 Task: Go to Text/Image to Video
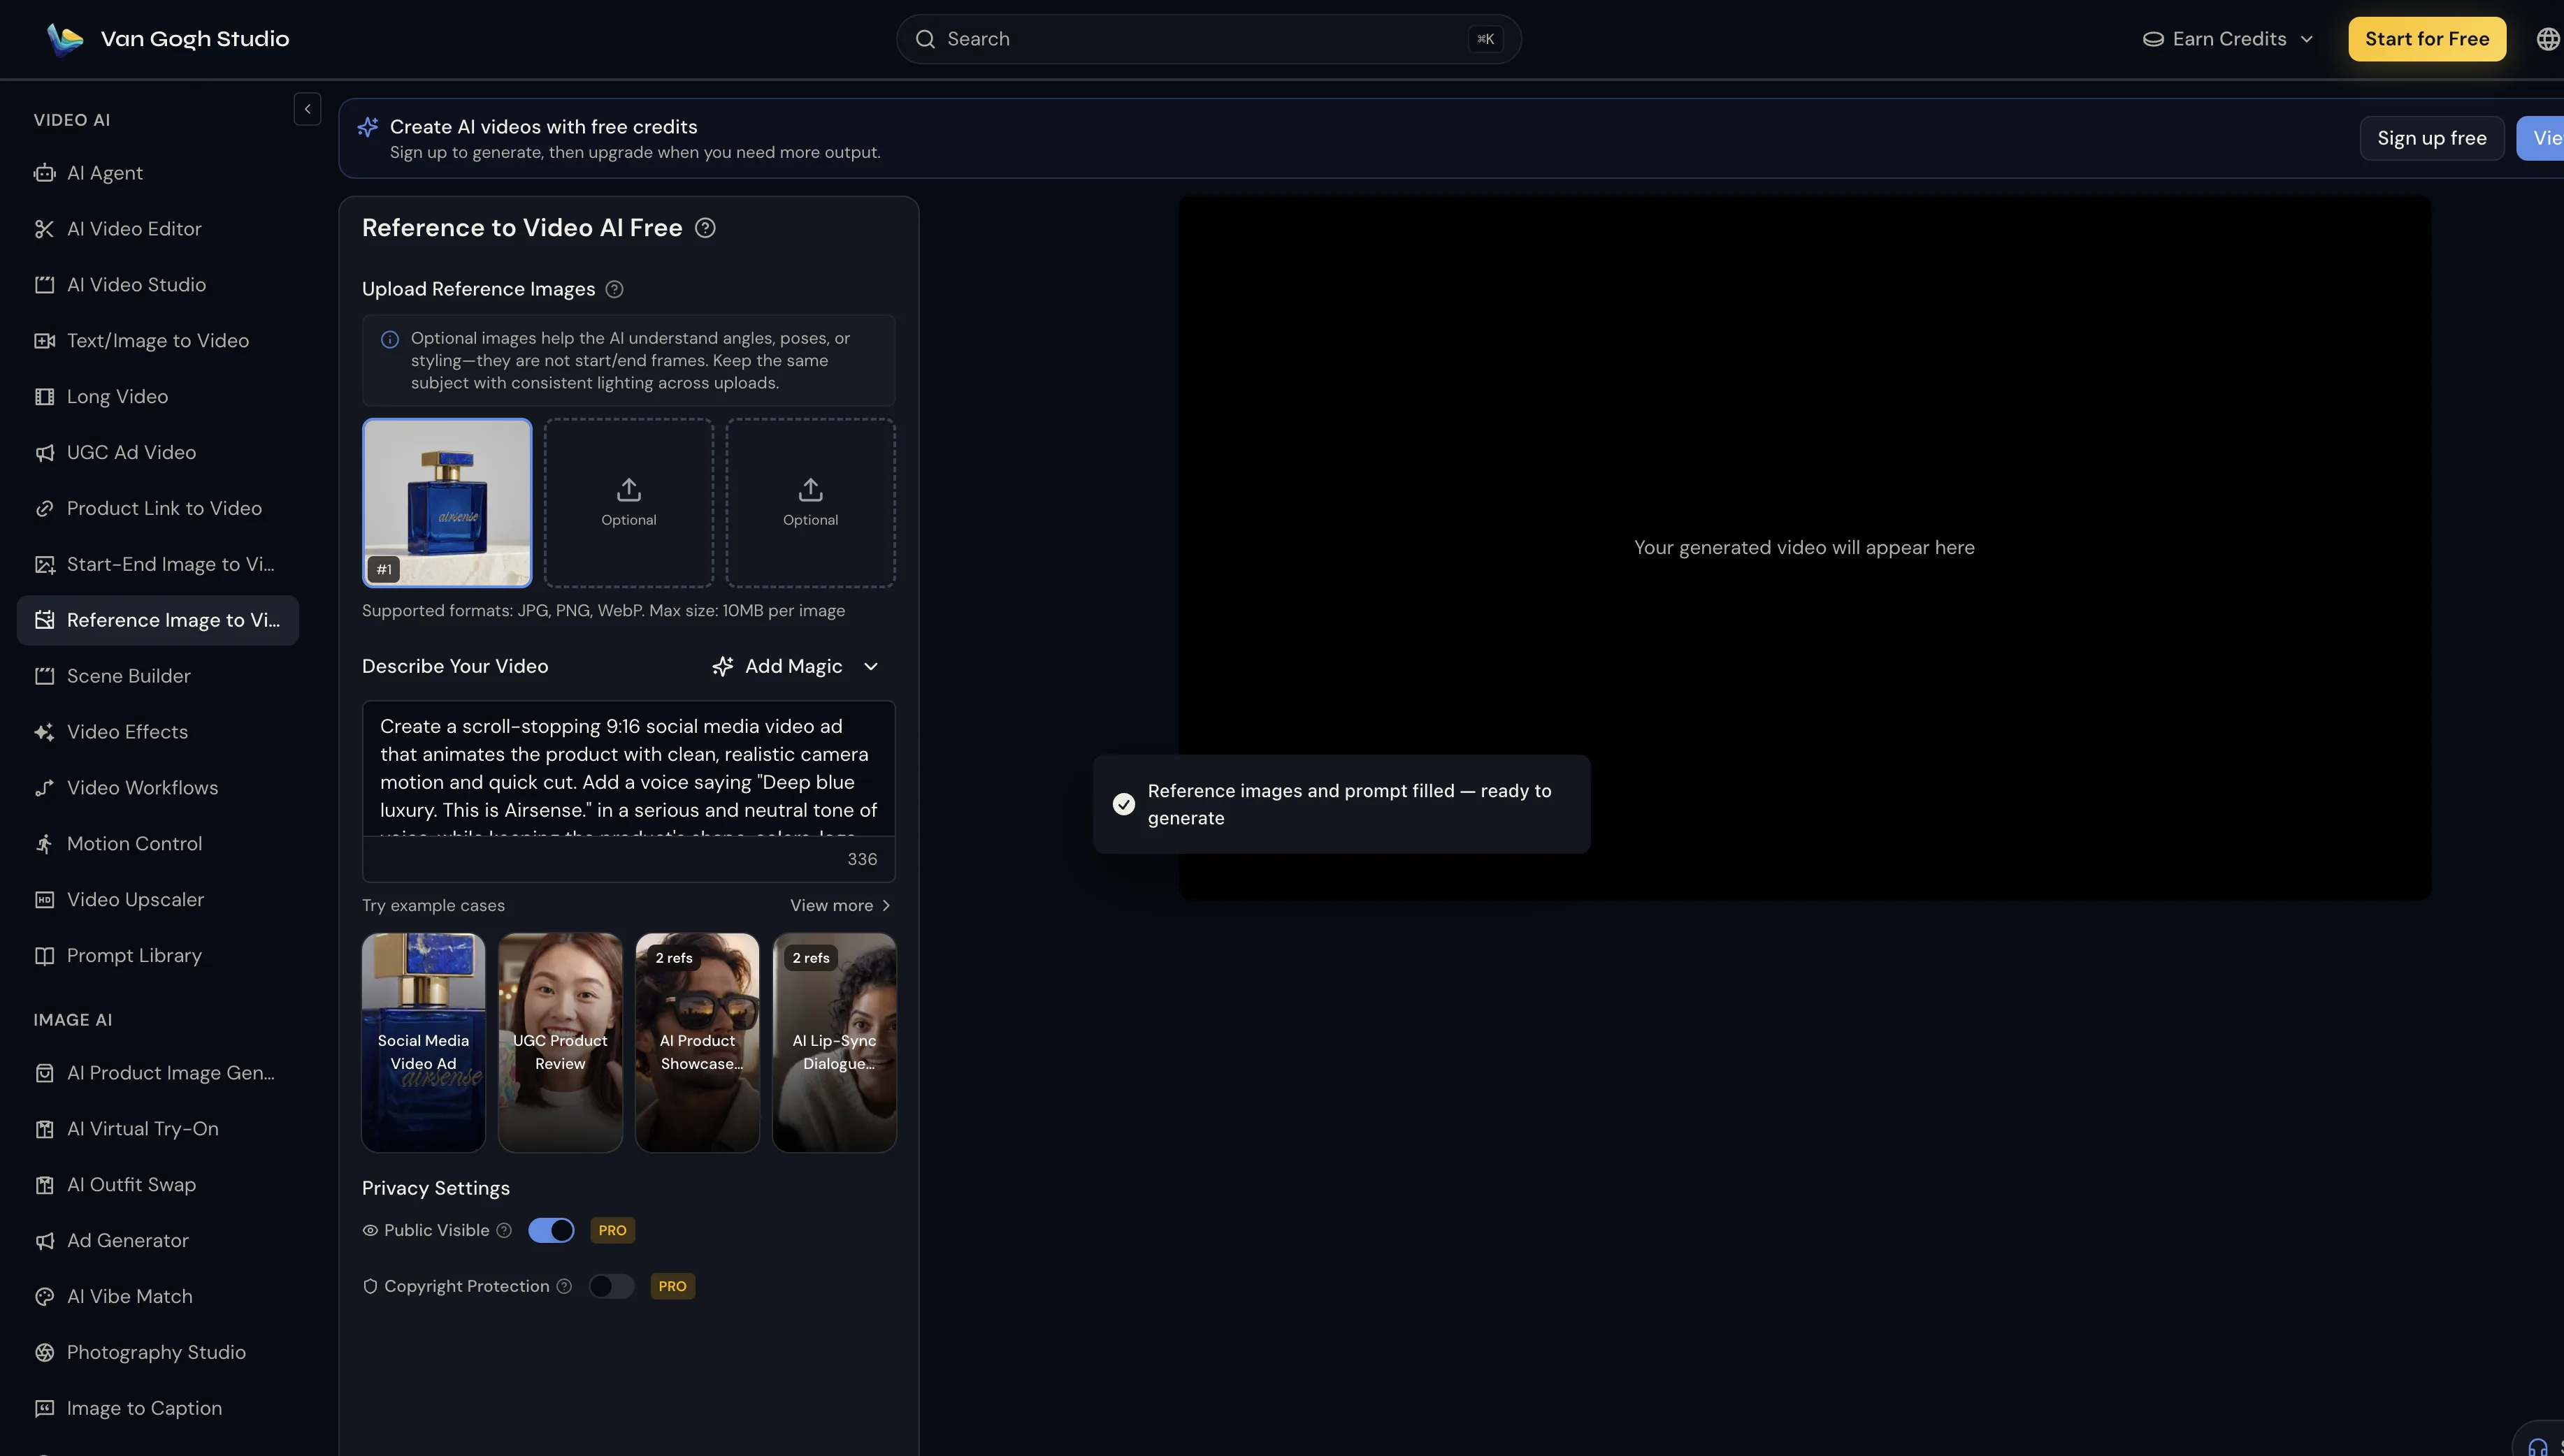point(158,341)
